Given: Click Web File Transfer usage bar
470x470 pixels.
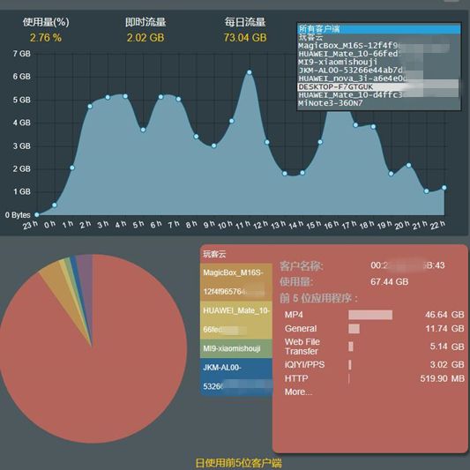Looking at the screenshot, I should click(x=351, y=347).
